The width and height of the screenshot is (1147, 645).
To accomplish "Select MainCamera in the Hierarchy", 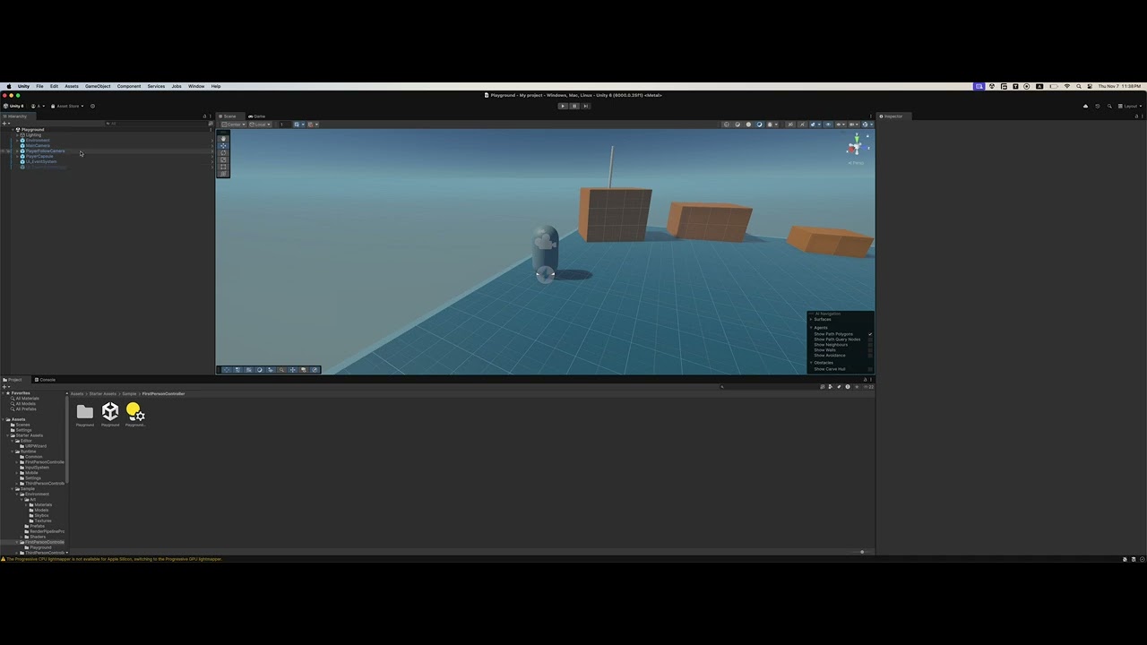I will (38, 146).
